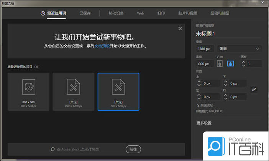Click the search magnifier icon in Adobe Stock bar
Viewport: 269px width, 161px height.
[x=52, y=149]
